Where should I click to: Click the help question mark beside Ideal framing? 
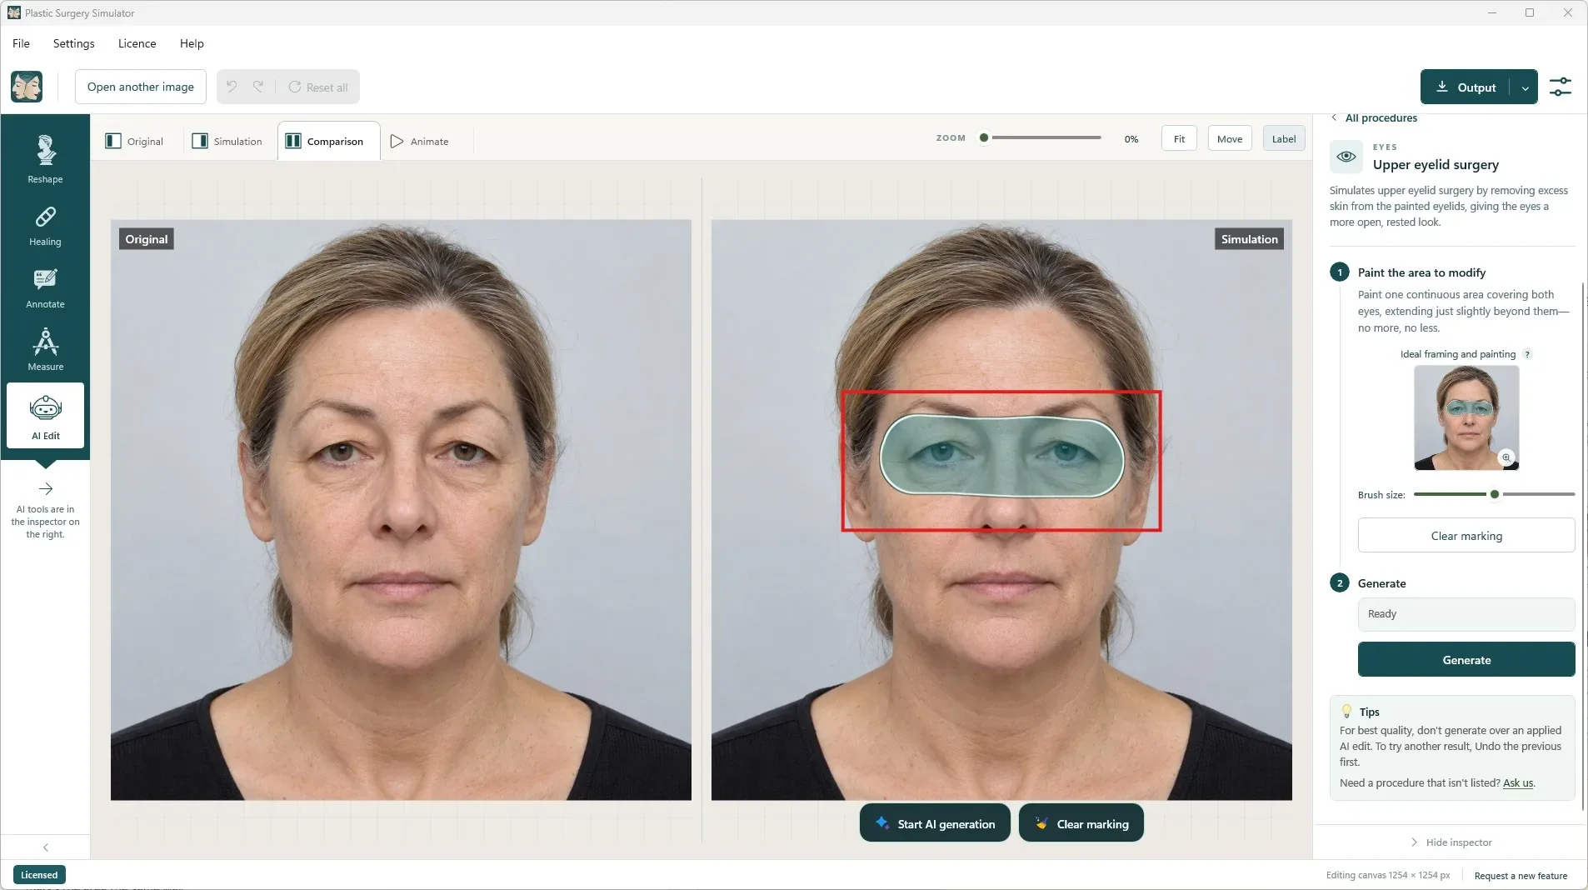click(1527, 354)
